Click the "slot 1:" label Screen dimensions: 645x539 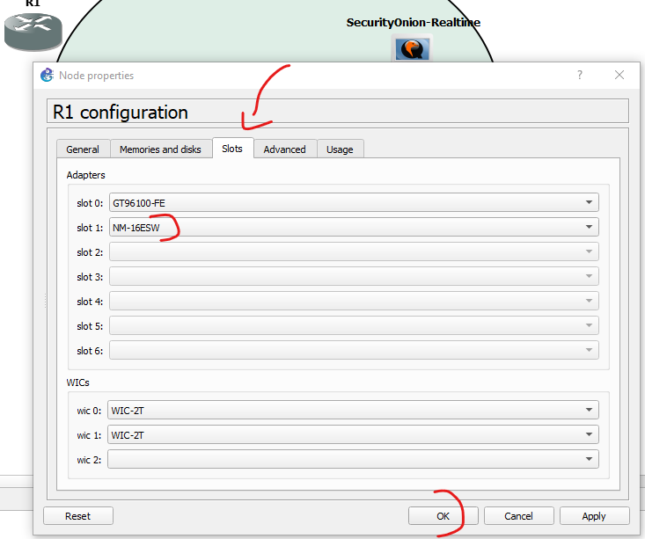point(90,228)
